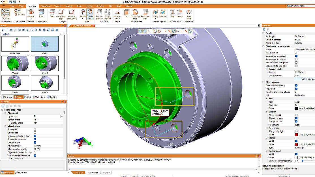Image resolution: width=315 pixels, height=177 pixels.
Task: Switch to the Structure panel tab
Action: click(x=7, y=97)
